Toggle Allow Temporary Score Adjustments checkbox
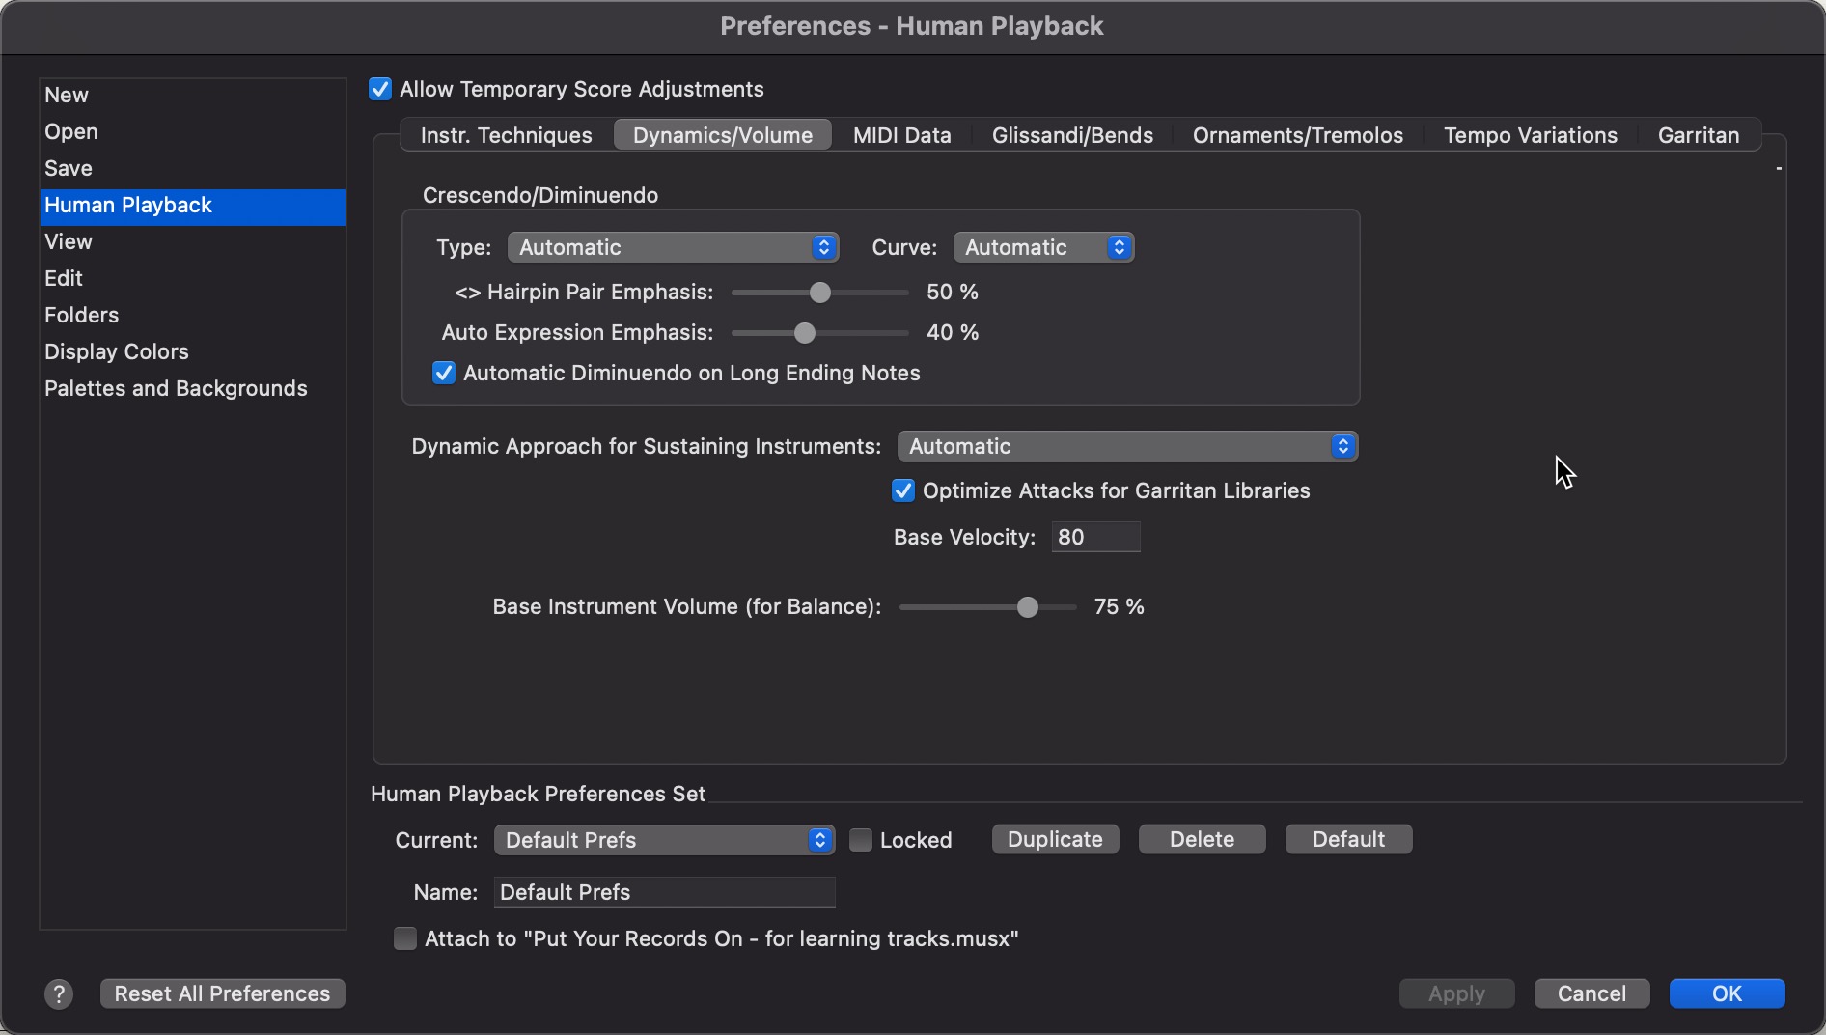The image size is (1826, 1035). 380,90
